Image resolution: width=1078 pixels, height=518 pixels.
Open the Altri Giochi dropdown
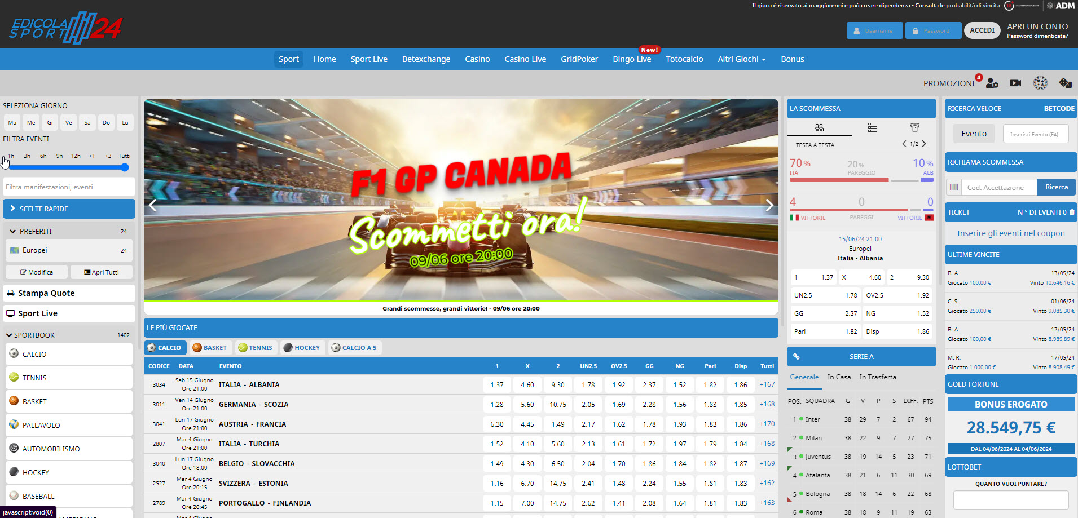[742, 59]
